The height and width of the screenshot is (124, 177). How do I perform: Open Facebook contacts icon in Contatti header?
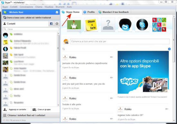(x=51, y=24)
